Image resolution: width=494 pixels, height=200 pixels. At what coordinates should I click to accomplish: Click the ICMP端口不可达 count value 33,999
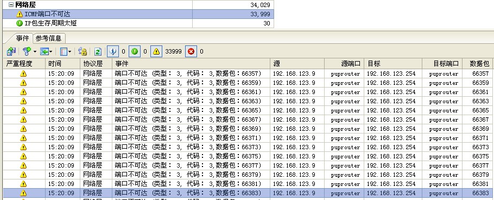point(259,14)
